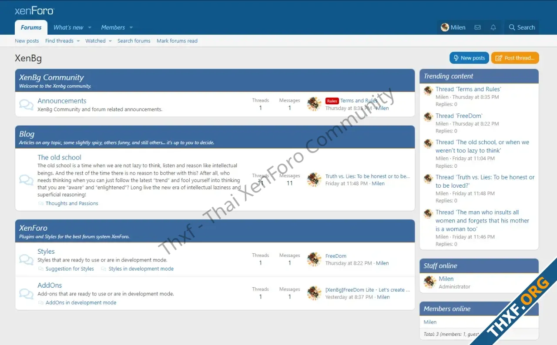Click the avatar beside trending 'FreeDom' thread

tap(428, 117)
